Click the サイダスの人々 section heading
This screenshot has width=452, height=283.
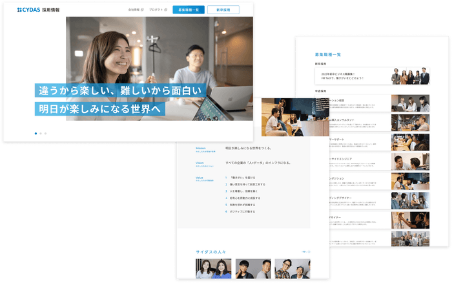coord(211,252)
